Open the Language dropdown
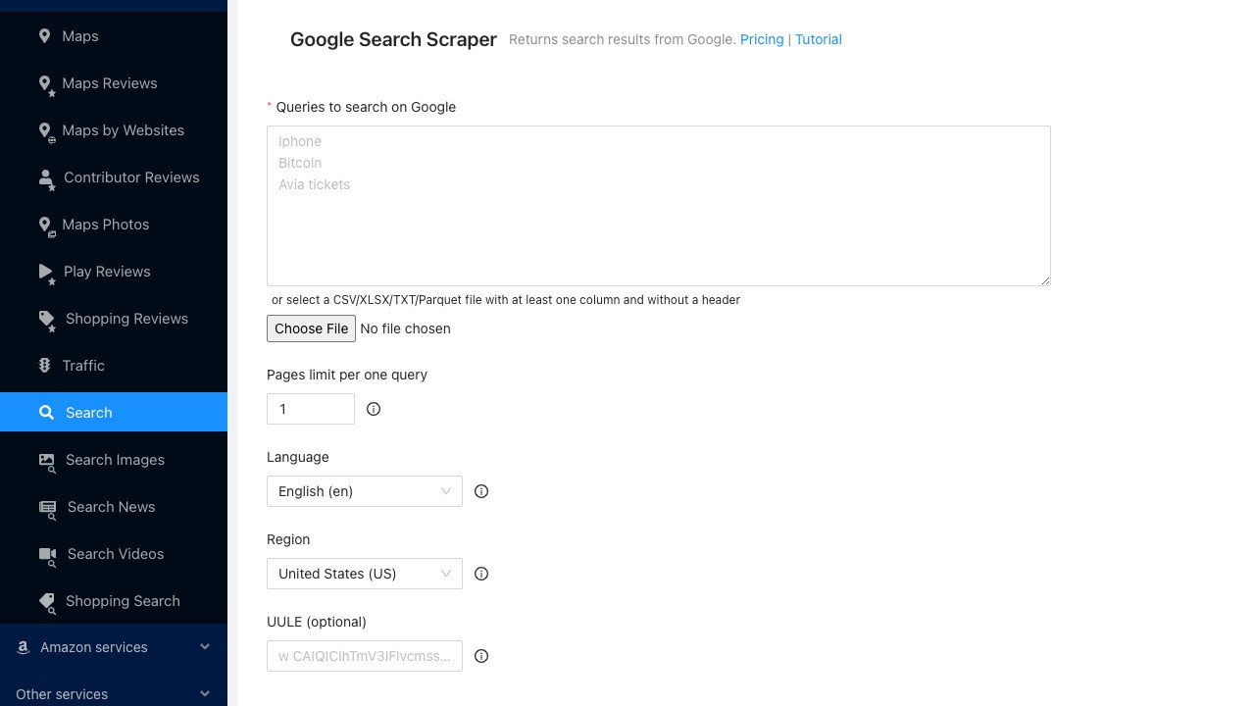Viewport: 1255px width, 706px height. pos(364,491)
